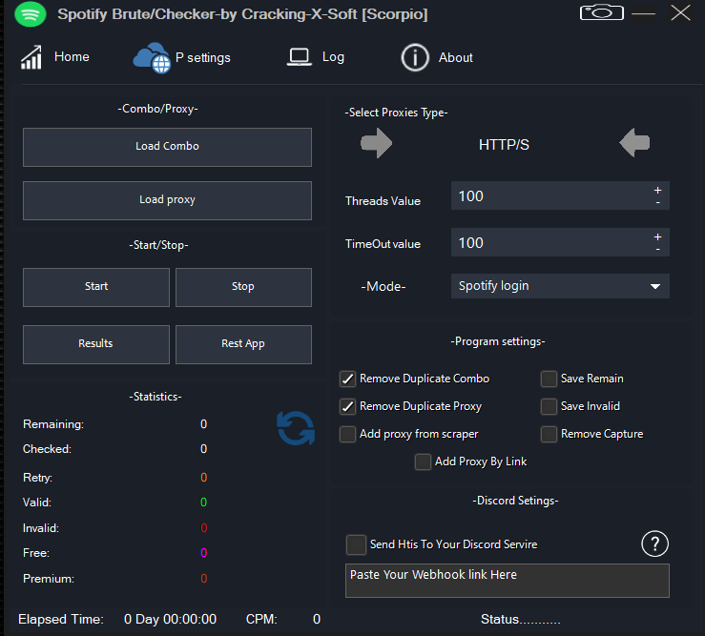Switch to the P settings tab
705x636 pixels.
coord(203,57)
